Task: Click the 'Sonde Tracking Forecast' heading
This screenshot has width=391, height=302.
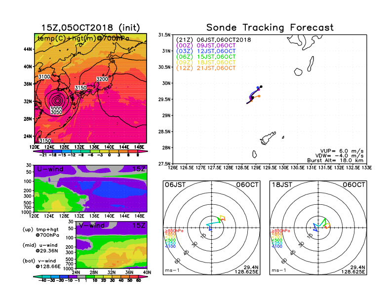Action: (270, 28)
